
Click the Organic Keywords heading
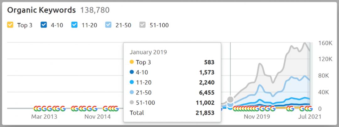click(41, 10)
